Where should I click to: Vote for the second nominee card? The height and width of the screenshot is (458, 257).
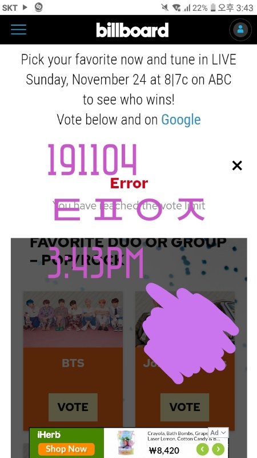(x=184, y=407)
